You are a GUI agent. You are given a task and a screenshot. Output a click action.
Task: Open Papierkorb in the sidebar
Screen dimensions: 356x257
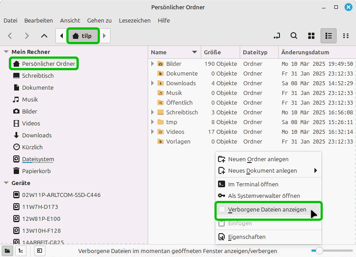click(36, 171)
